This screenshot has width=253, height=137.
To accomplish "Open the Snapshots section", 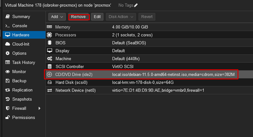I will coord(22,99).
